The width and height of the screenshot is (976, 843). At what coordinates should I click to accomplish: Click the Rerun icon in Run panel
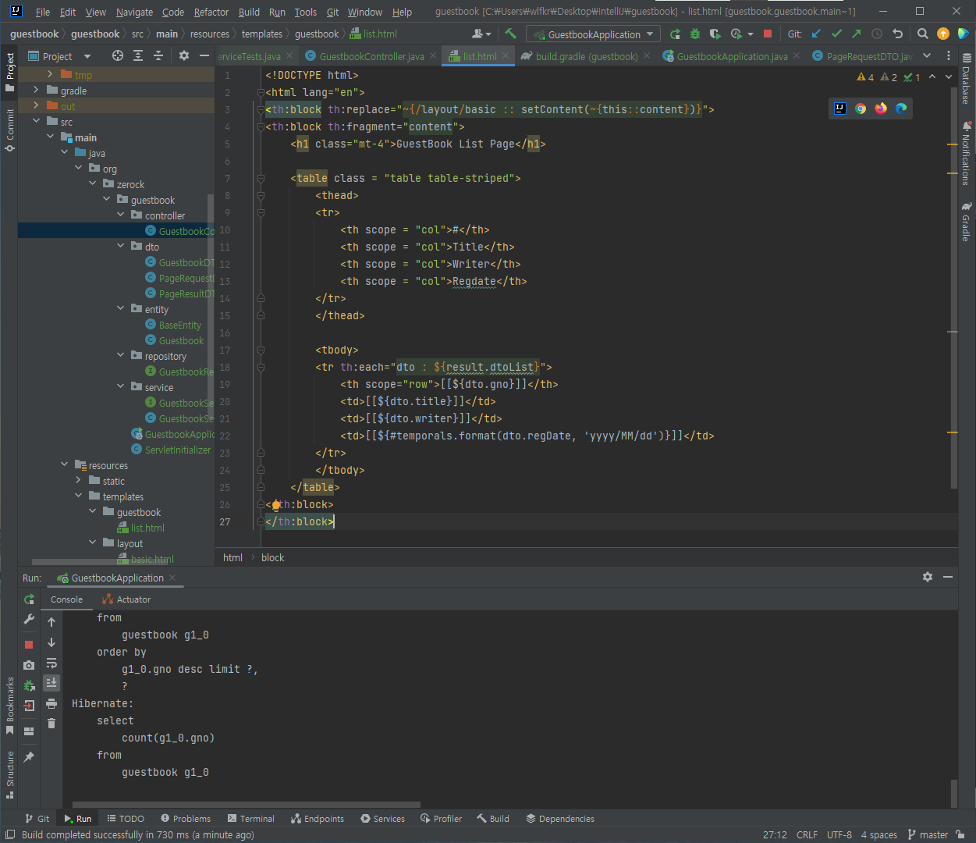pyautogui.click(x=29, y=599)
